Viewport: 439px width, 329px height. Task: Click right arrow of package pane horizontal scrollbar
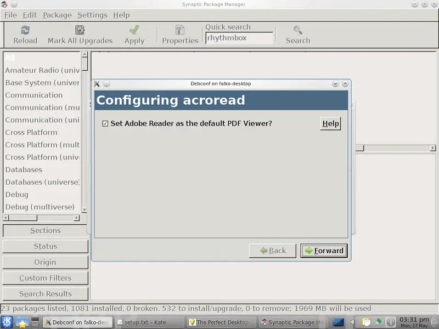pos(433,148)
